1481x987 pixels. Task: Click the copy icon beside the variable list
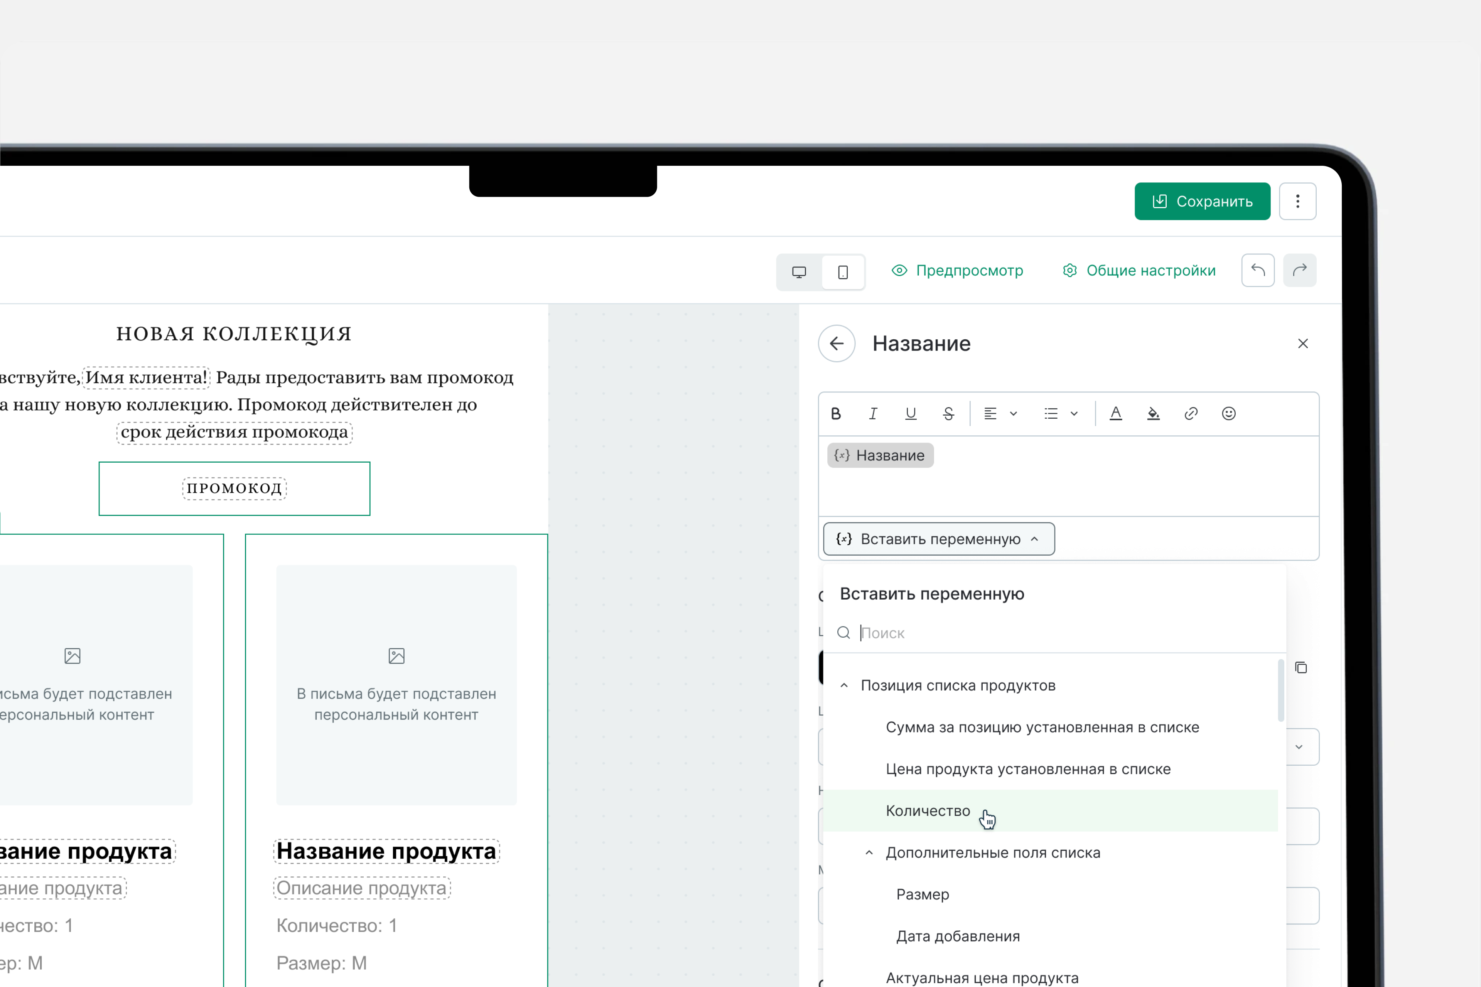1301,667
